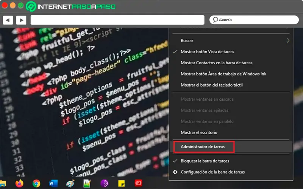Uncheck Mostrar botón Vista de tareas
Viewport: 303px width, 189px height.
pos(231,52)
